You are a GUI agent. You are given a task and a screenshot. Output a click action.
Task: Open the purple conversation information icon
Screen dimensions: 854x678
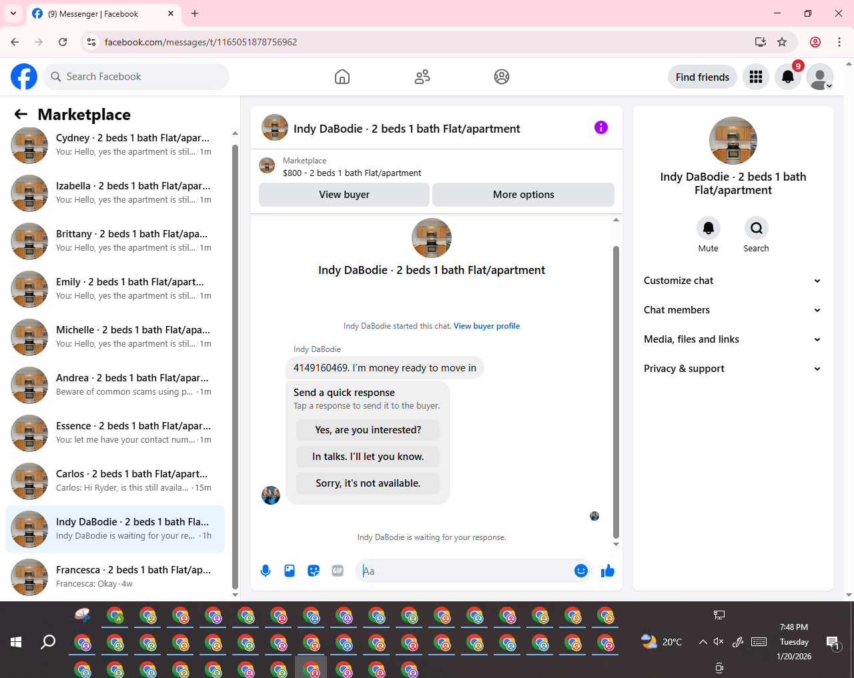click(601, 127)
